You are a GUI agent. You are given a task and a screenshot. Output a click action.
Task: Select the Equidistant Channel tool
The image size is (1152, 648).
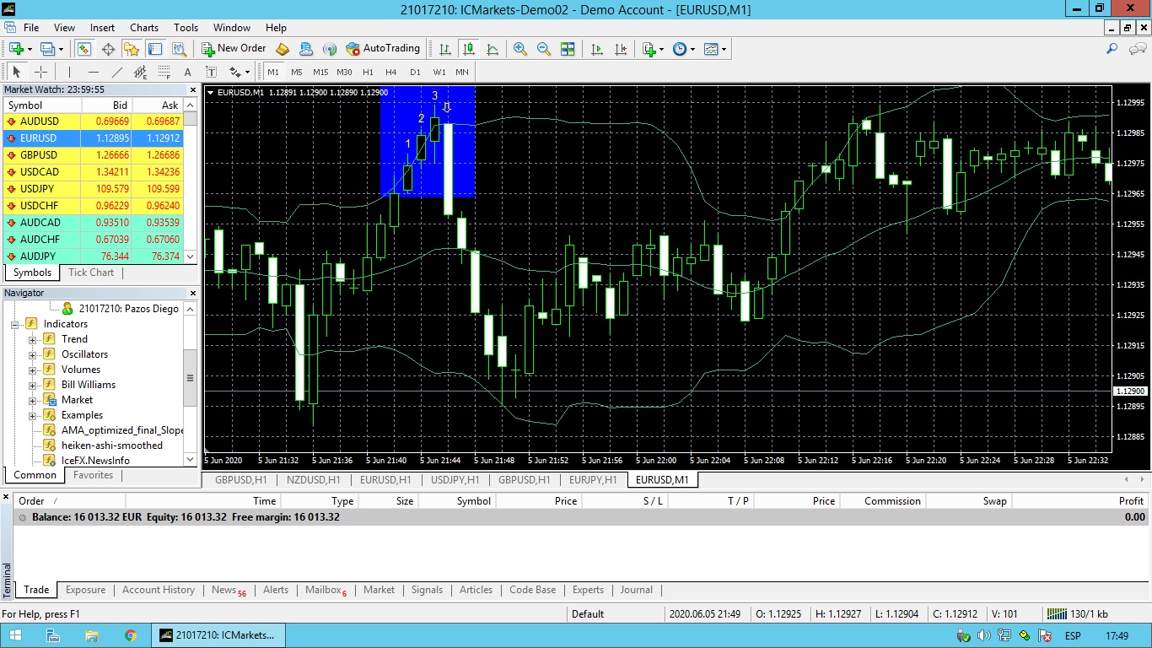click(140, 73)
